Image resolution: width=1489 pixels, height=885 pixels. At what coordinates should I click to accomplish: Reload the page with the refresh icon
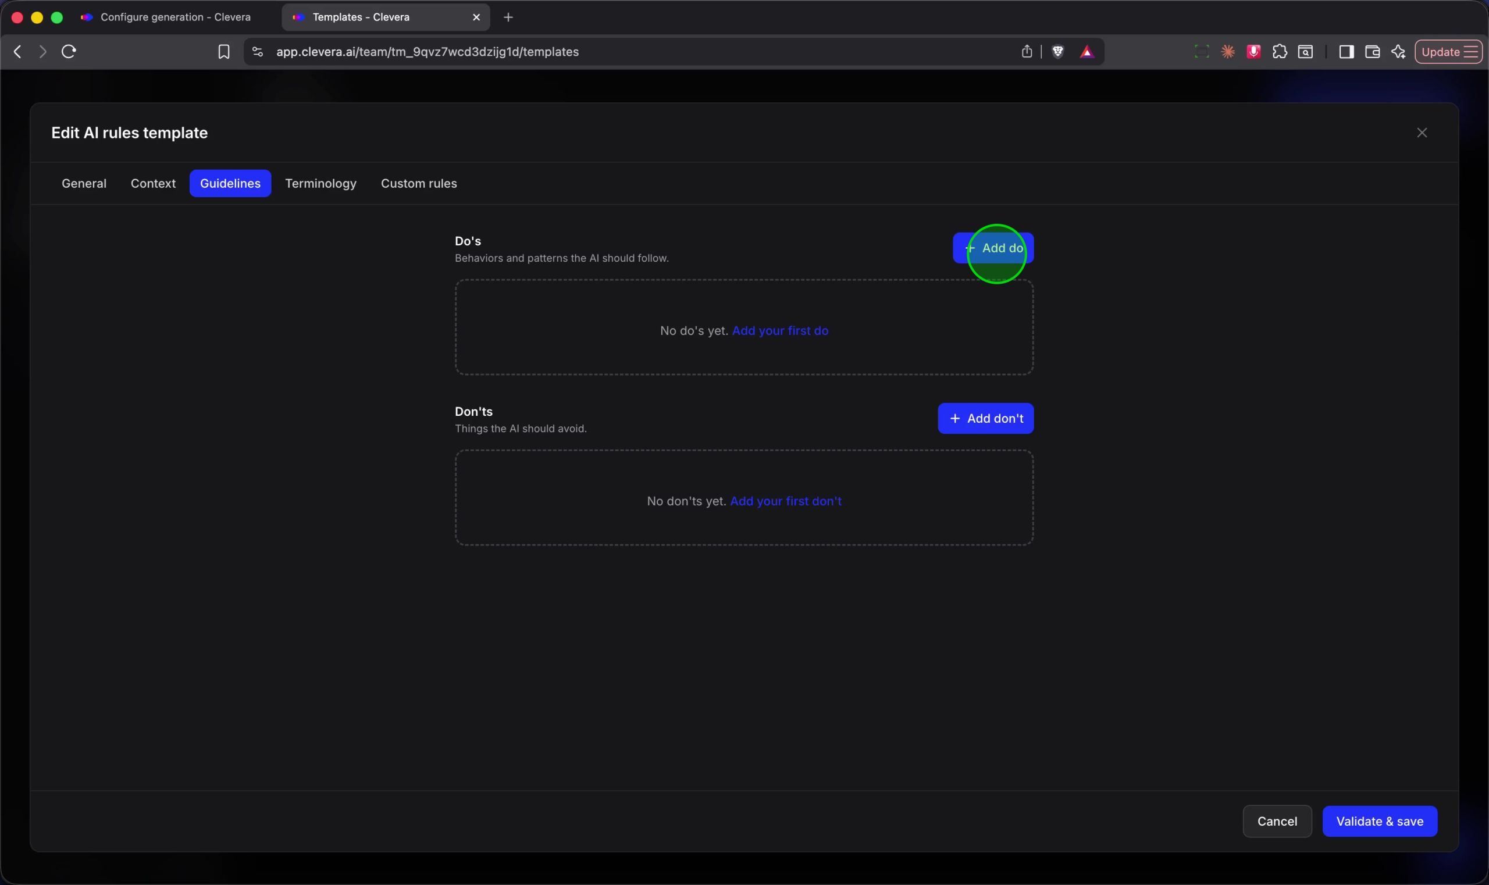click(69, 52)
